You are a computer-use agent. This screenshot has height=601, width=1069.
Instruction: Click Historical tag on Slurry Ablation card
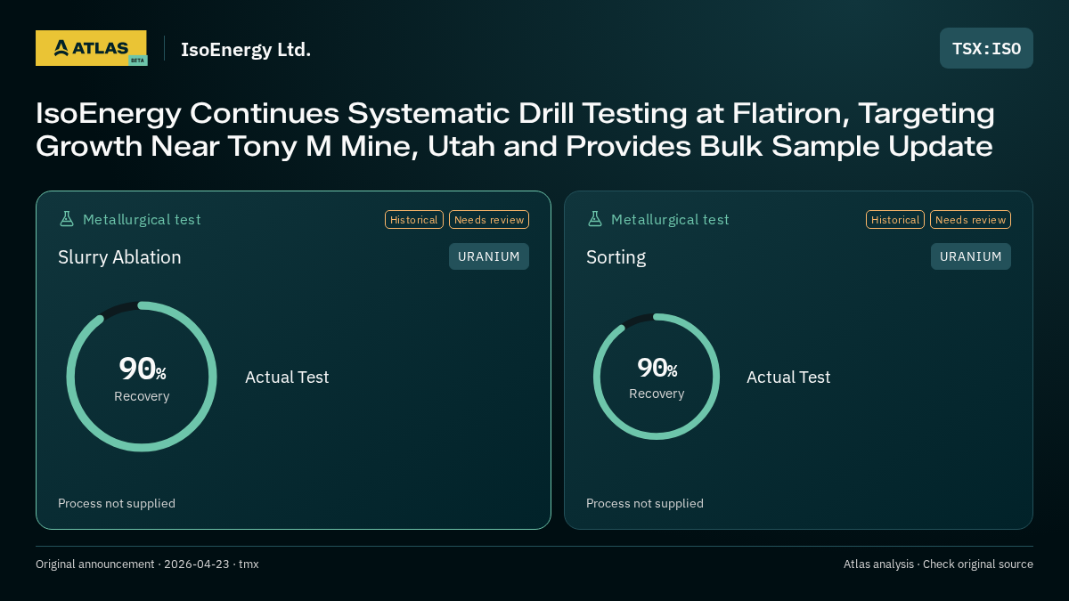click(414, 219)
